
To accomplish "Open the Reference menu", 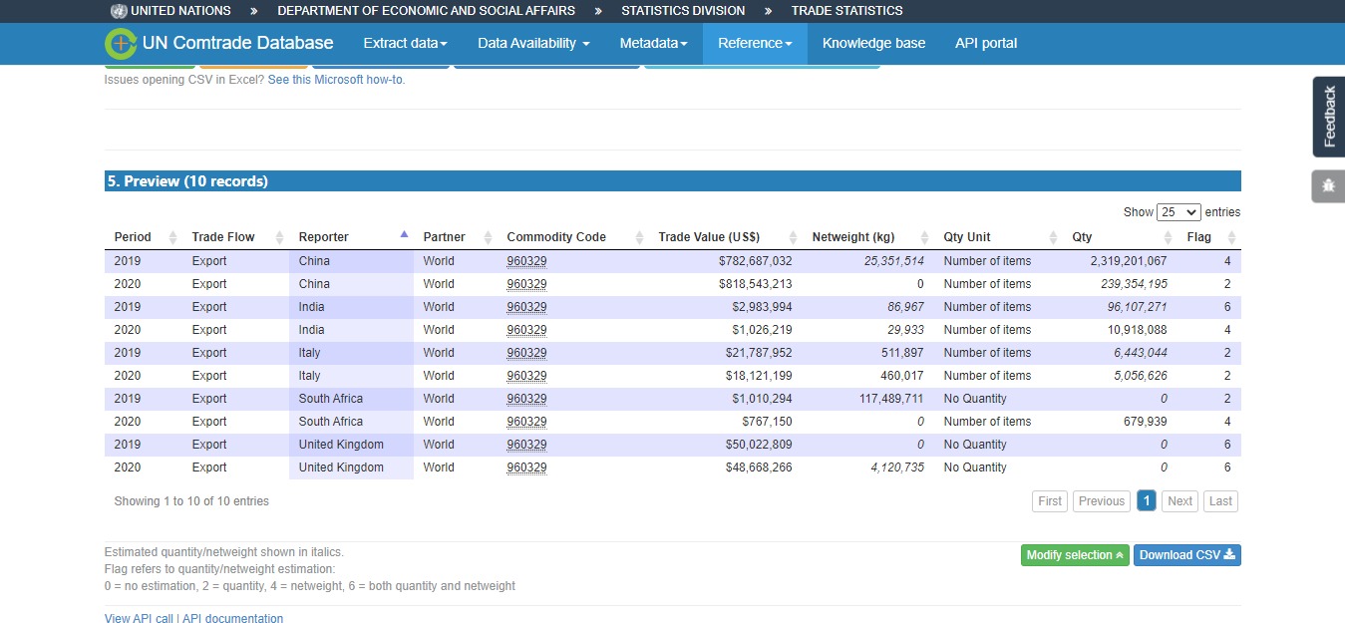I will pyautogui.click(x=755, y=44).
